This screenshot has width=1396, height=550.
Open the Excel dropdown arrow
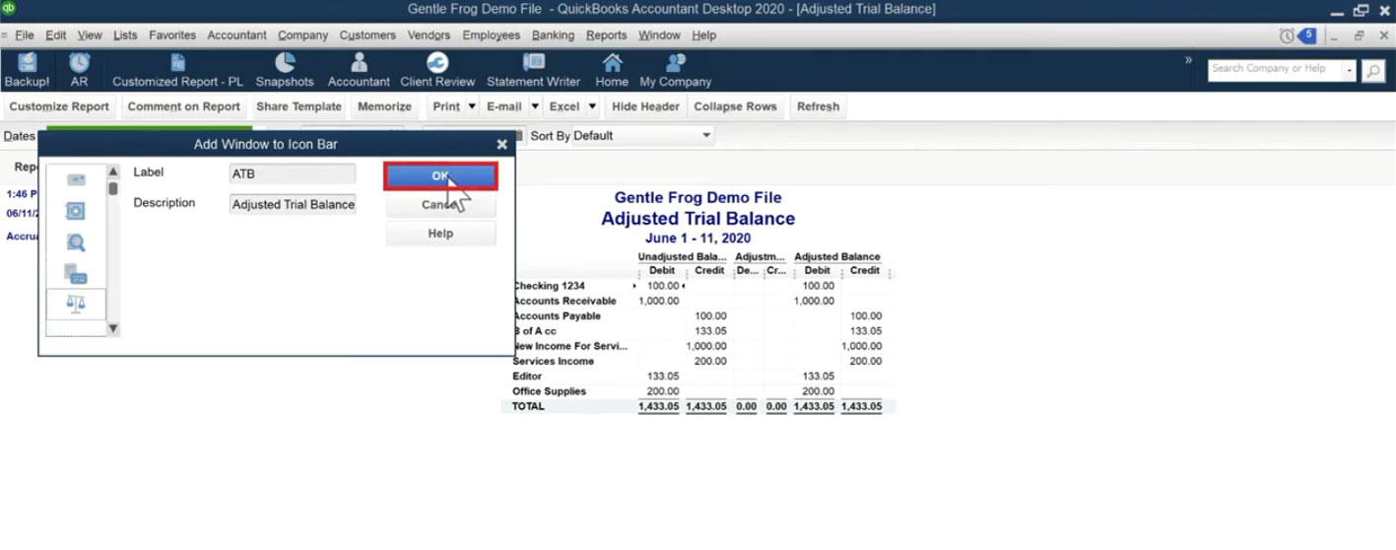tap(592, 106)
